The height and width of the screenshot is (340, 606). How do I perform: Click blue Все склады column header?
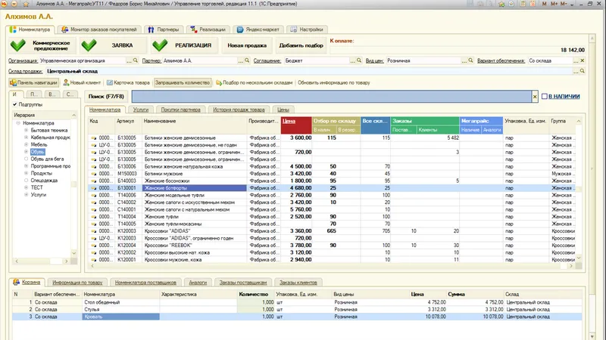click(x=375, y=125)
